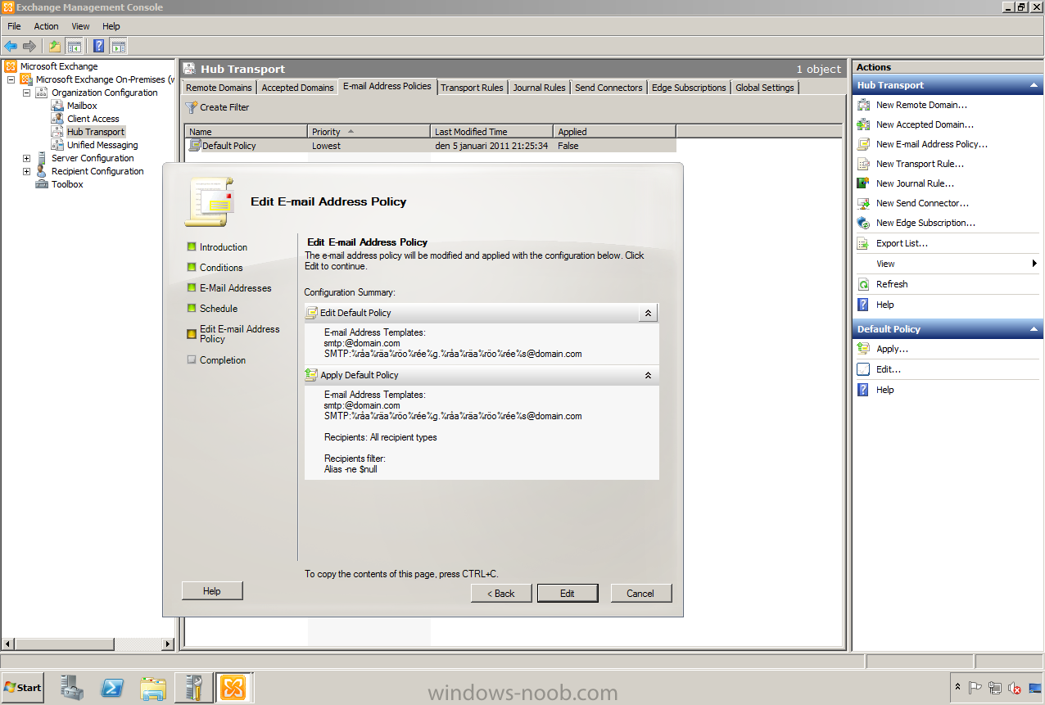This screenshot has width=1045, height=705.
Task: Click the New Journal Rule action icon
Action: pos(863,183)
